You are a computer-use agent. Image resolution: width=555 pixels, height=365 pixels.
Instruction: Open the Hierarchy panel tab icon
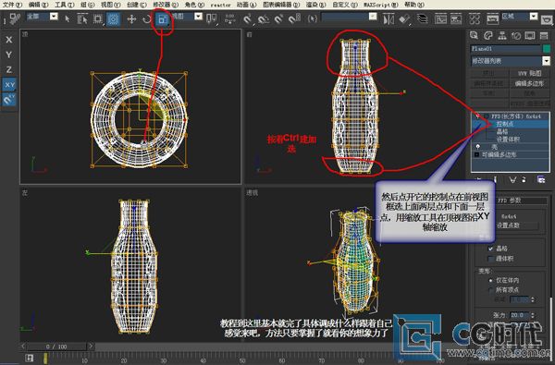(502, 35)
